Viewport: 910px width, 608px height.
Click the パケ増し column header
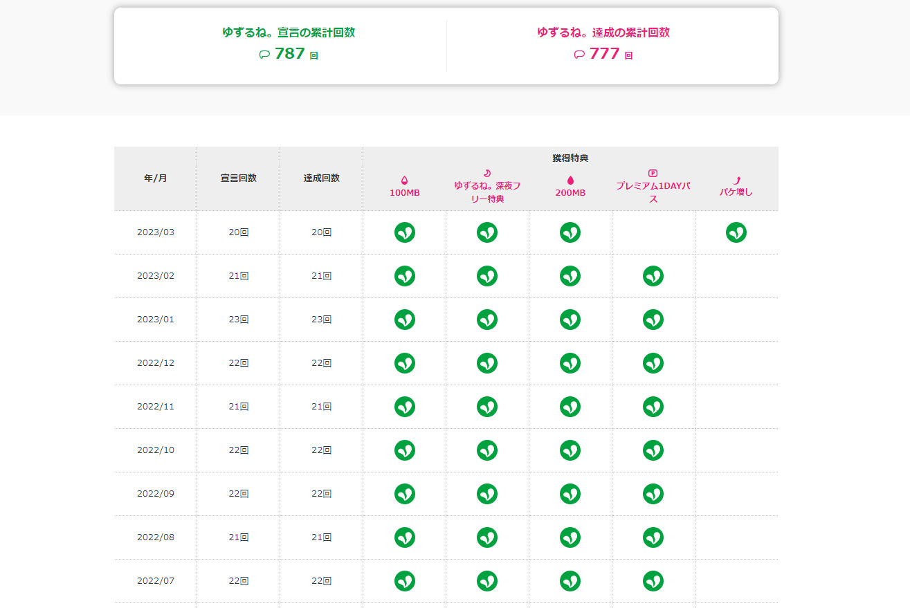pyautogui.click(x=736, y=192)
